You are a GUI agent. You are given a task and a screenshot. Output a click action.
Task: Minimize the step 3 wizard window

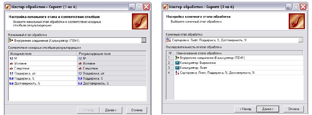coord(289,7)
